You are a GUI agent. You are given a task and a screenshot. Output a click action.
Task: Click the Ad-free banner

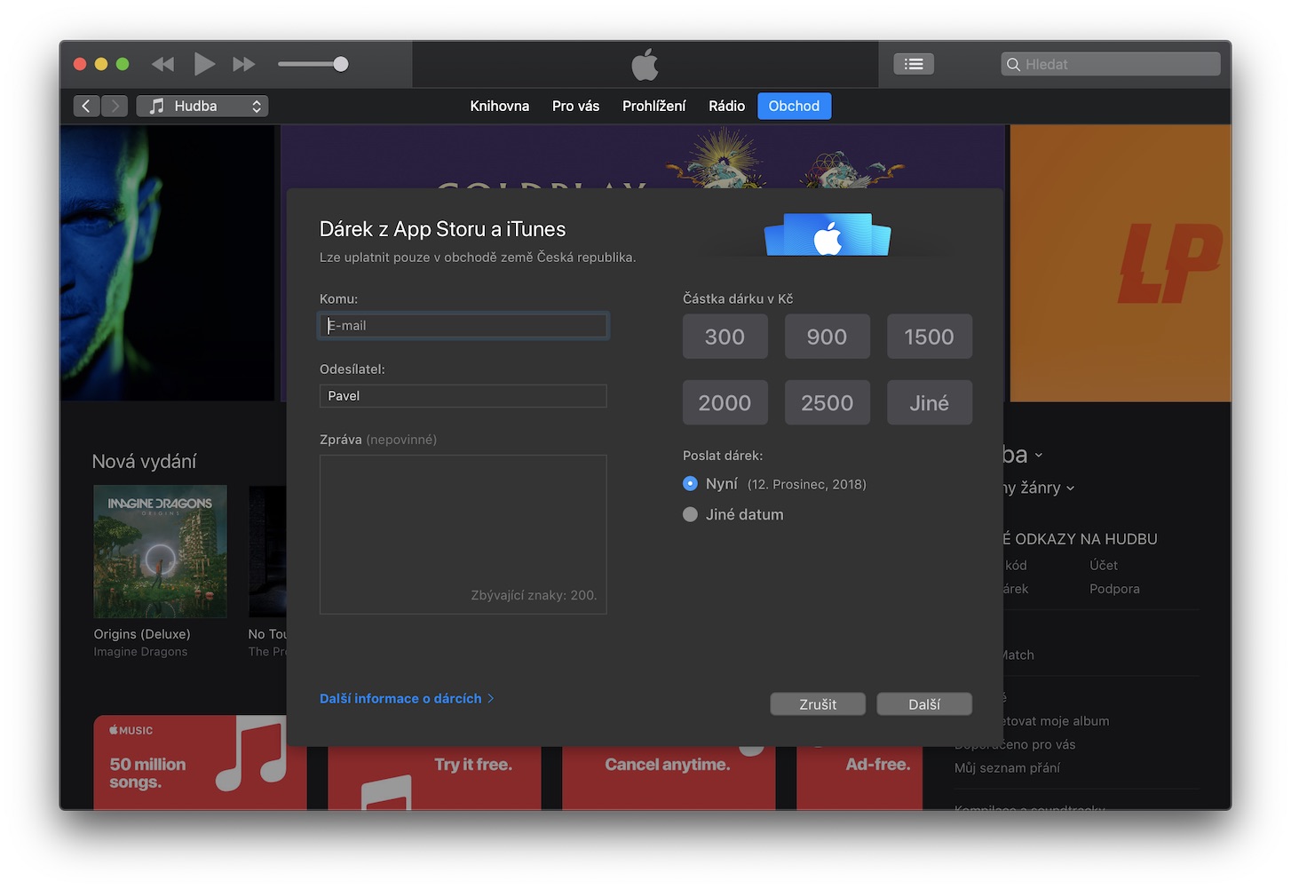pyautogui.click(x=859, y=778)
